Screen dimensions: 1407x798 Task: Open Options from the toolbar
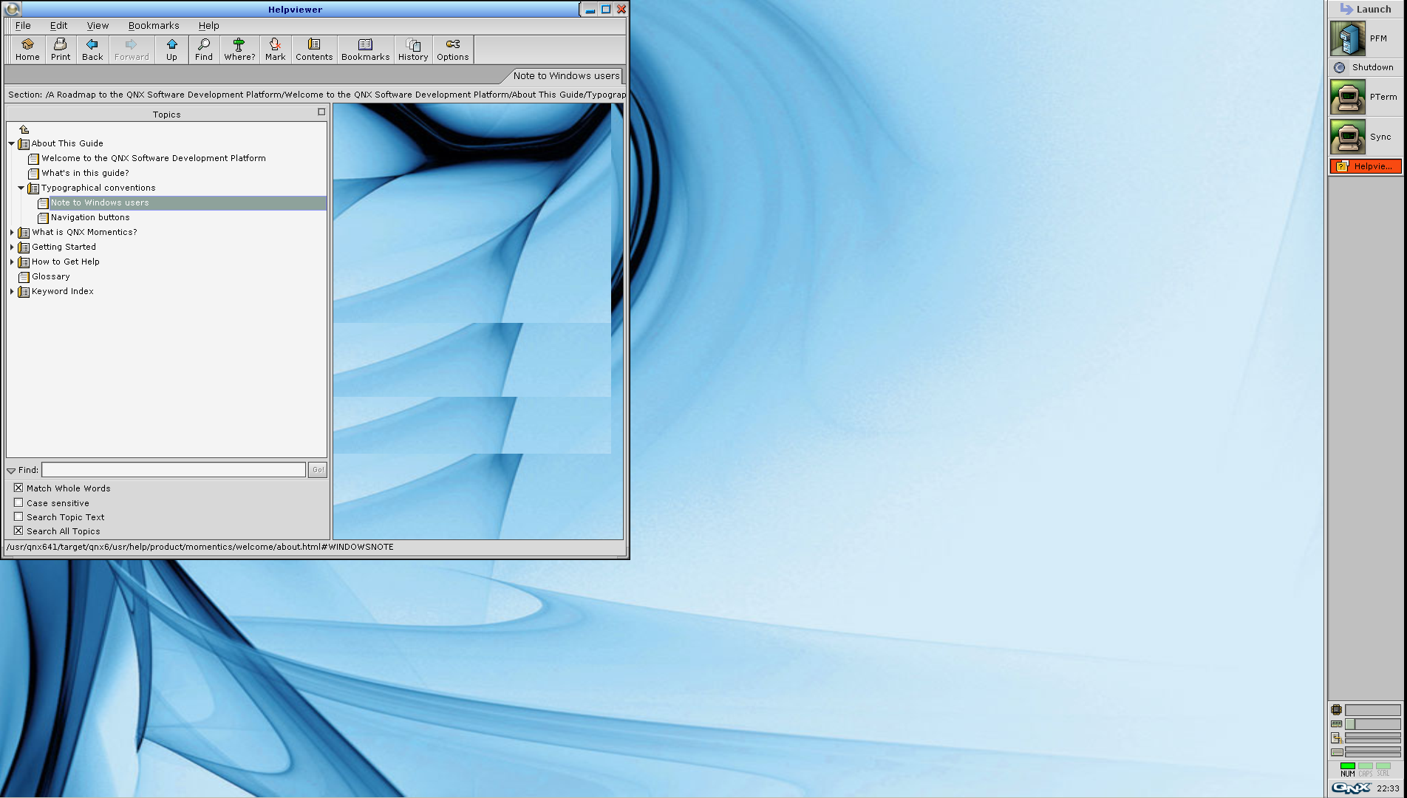coord(452,49)
